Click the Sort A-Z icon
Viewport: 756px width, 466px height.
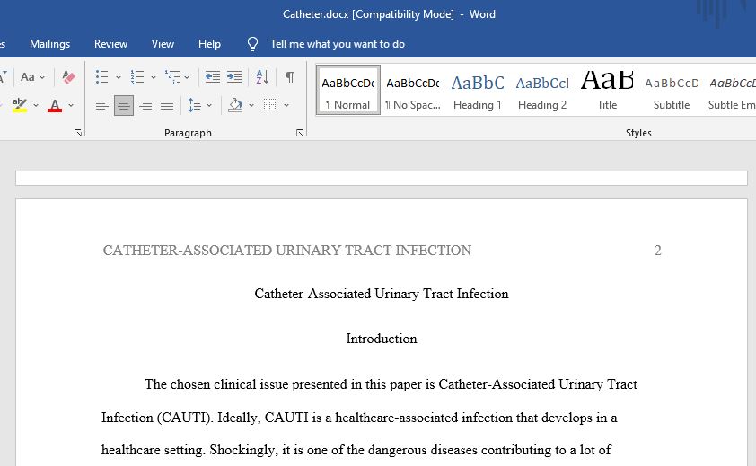[262, 76]
